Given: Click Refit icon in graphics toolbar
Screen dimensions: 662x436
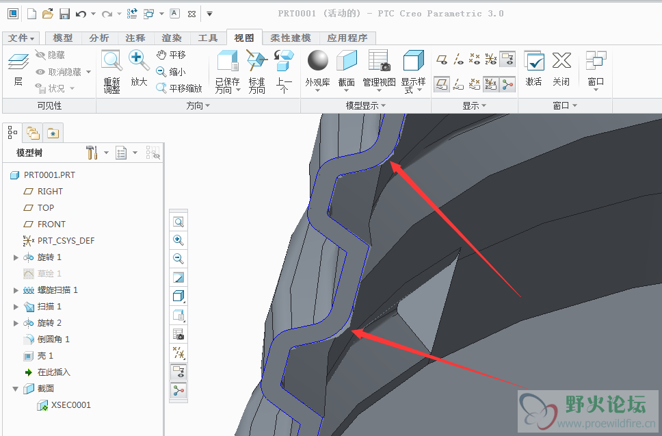Looking at the screenshot, I should 178,222.
